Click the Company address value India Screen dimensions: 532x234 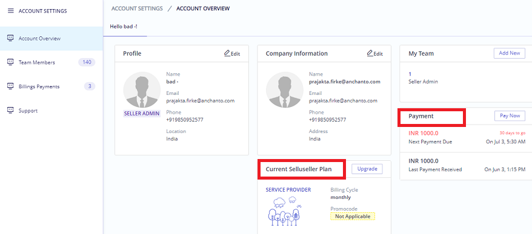(x=314, y=139)
